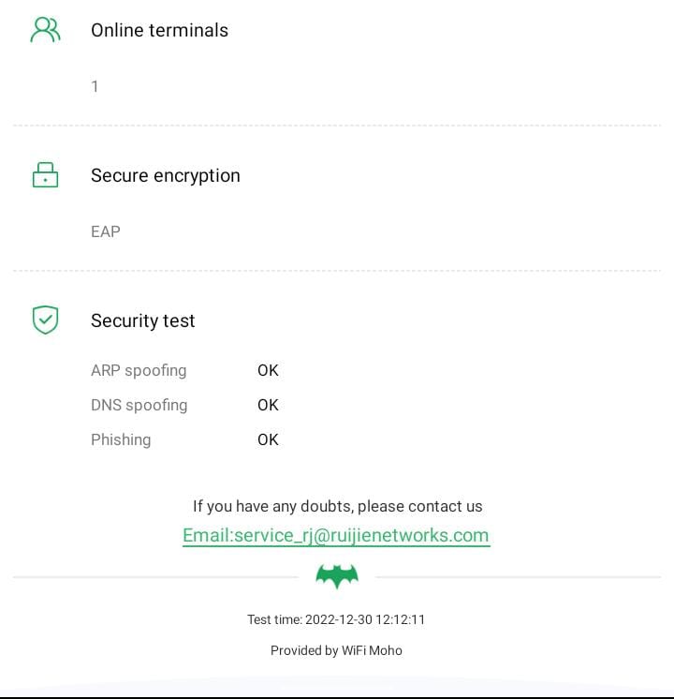The height and width of the screenshot is (699, 674).
Task: Click the OK result for ARP spoofing
Action: (x=268, y=370)
